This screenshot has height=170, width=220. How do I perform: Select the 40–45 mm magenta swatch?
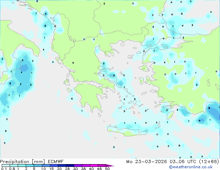coord(94,165)
